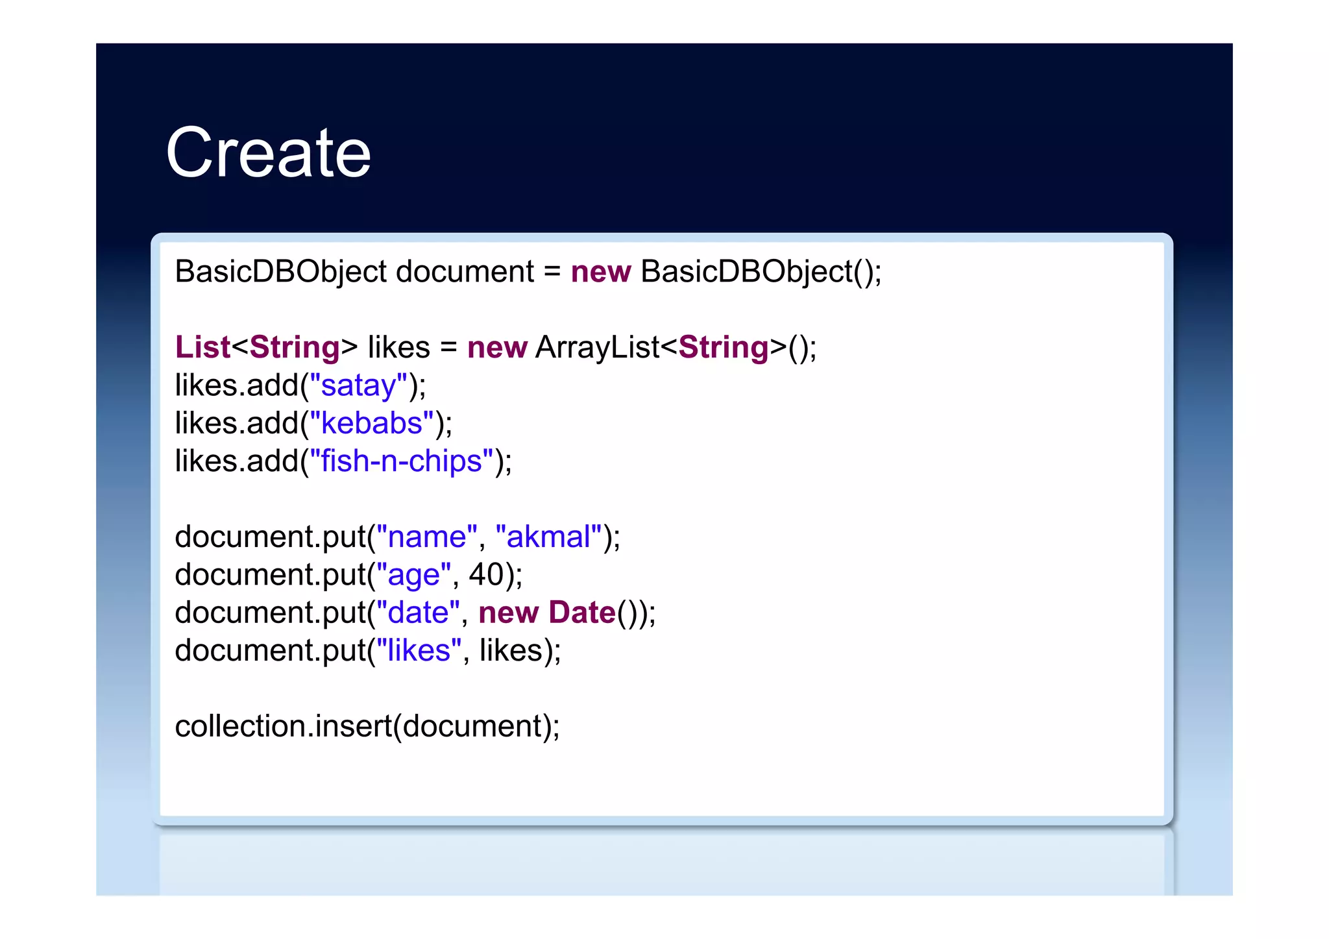
Task: Click the "satay" string literal
Action: click(358, 385)
